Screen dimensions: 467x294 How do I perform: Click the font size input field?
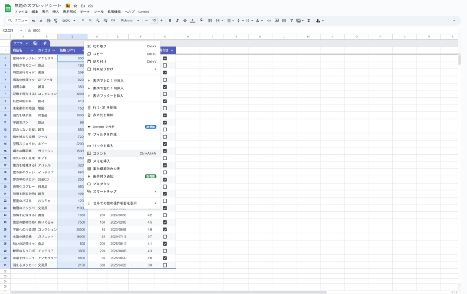click(x=154, y=21)
